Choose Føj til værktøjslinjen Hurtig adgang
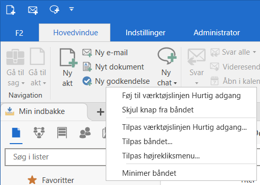This screenshot has height=185, width=260. click(x=181, y=96)
